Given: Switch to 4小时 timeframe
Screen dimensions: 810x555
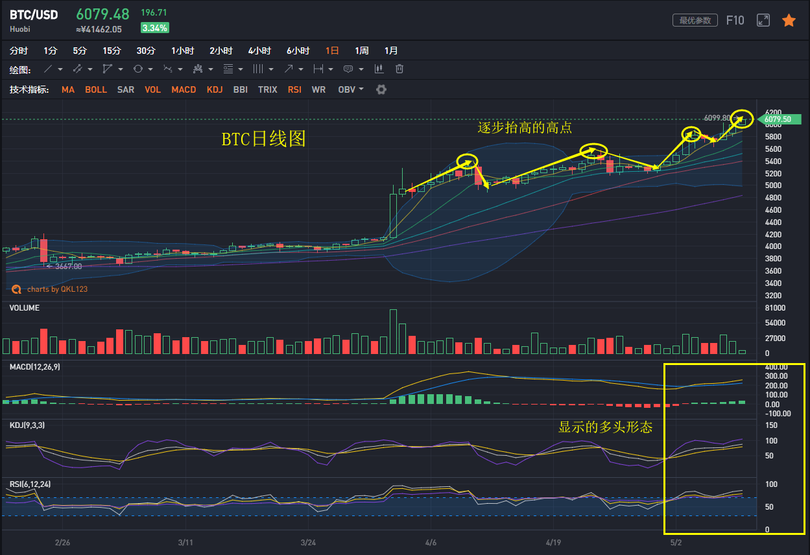Looking at the screenshot, I should click(259, 51).
